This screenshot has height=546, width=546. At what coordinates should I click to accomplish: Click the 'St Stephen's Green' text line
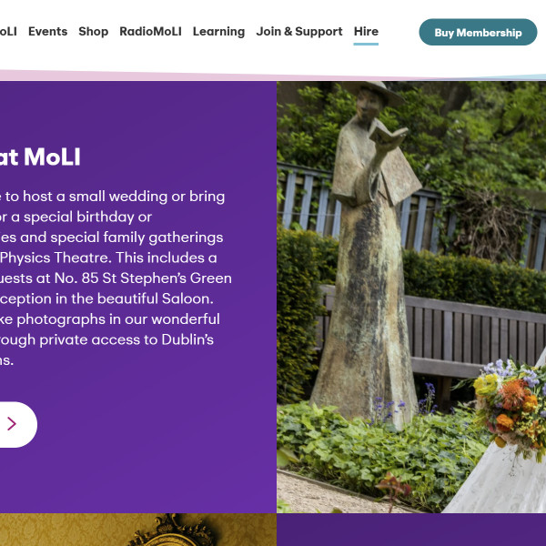click(116, 278)
